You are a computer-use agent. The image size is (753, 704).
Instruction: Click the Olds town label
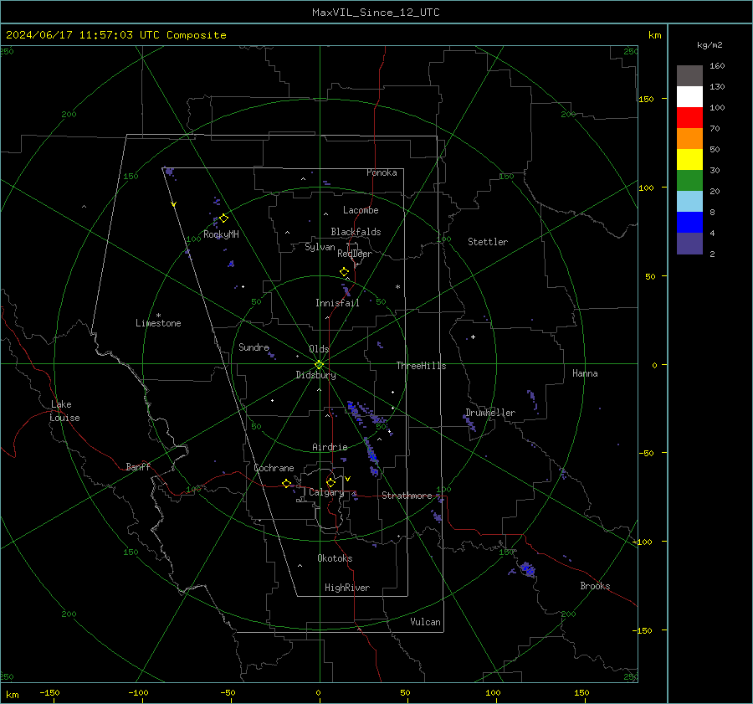(x=319, y=349)
